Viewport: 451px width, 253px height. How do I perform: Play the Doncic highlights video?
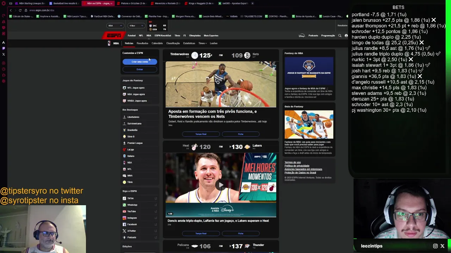tap(221, 185)
